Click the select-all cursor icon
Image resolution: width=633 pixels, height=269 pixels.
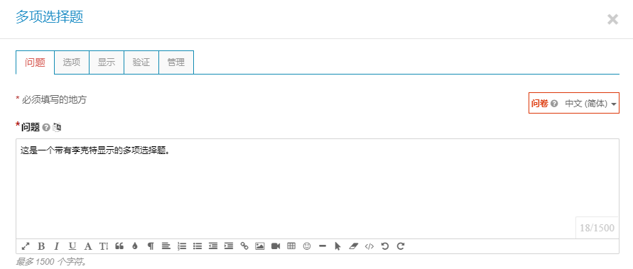[x=338, y=246]
